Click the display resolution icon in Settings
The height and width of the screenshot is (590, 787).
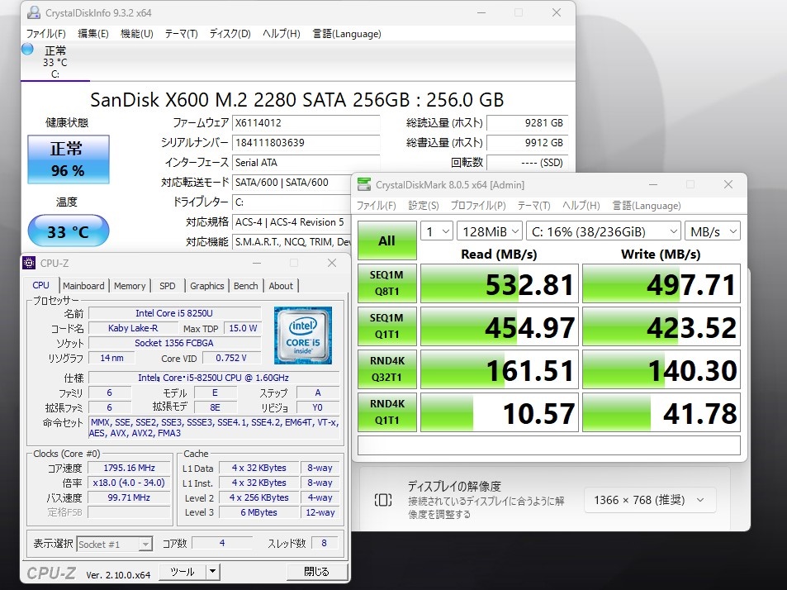coord(383,500)
